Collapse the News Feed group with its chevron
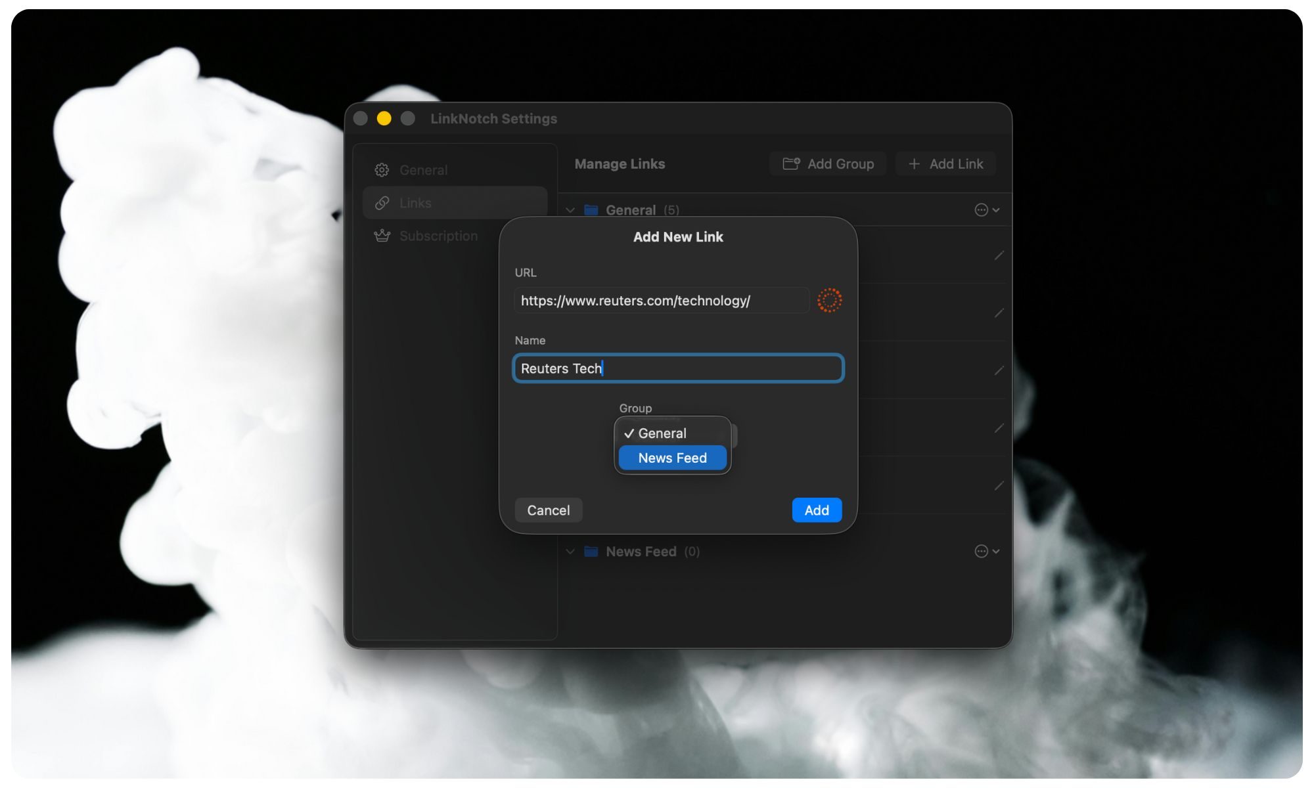 point(570,552)
